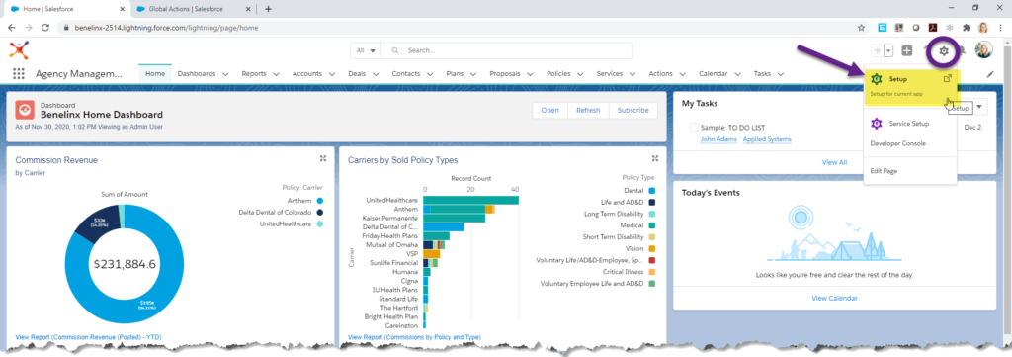Click the purple Service Setup gear icon

[877, 124]
